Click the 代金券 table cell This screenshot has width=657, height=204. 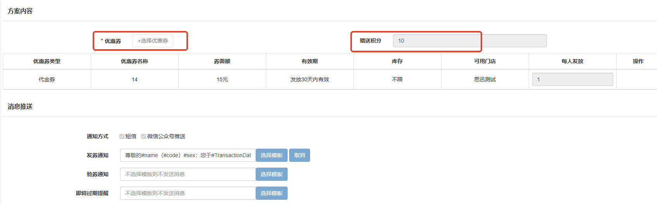pyautogui.click(x=47, y=79)
